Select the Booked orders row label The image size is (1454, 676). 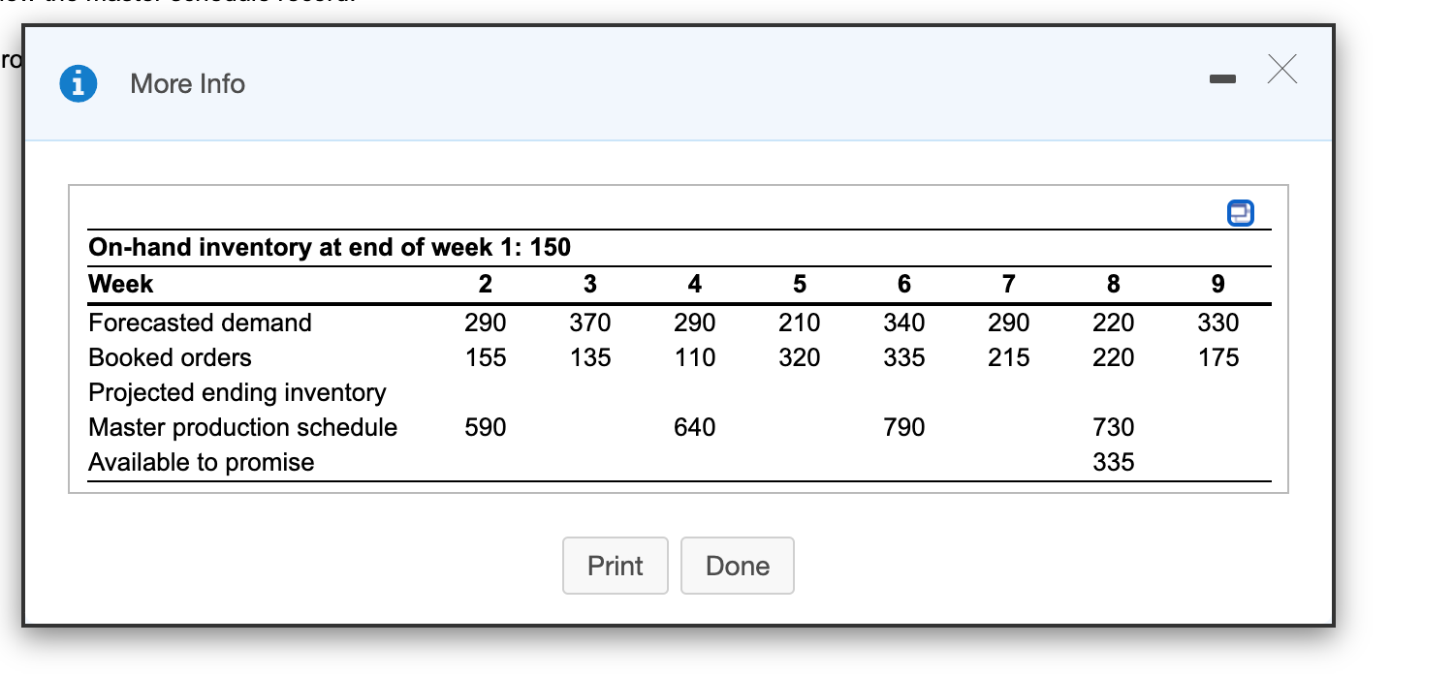pos(169,357)
